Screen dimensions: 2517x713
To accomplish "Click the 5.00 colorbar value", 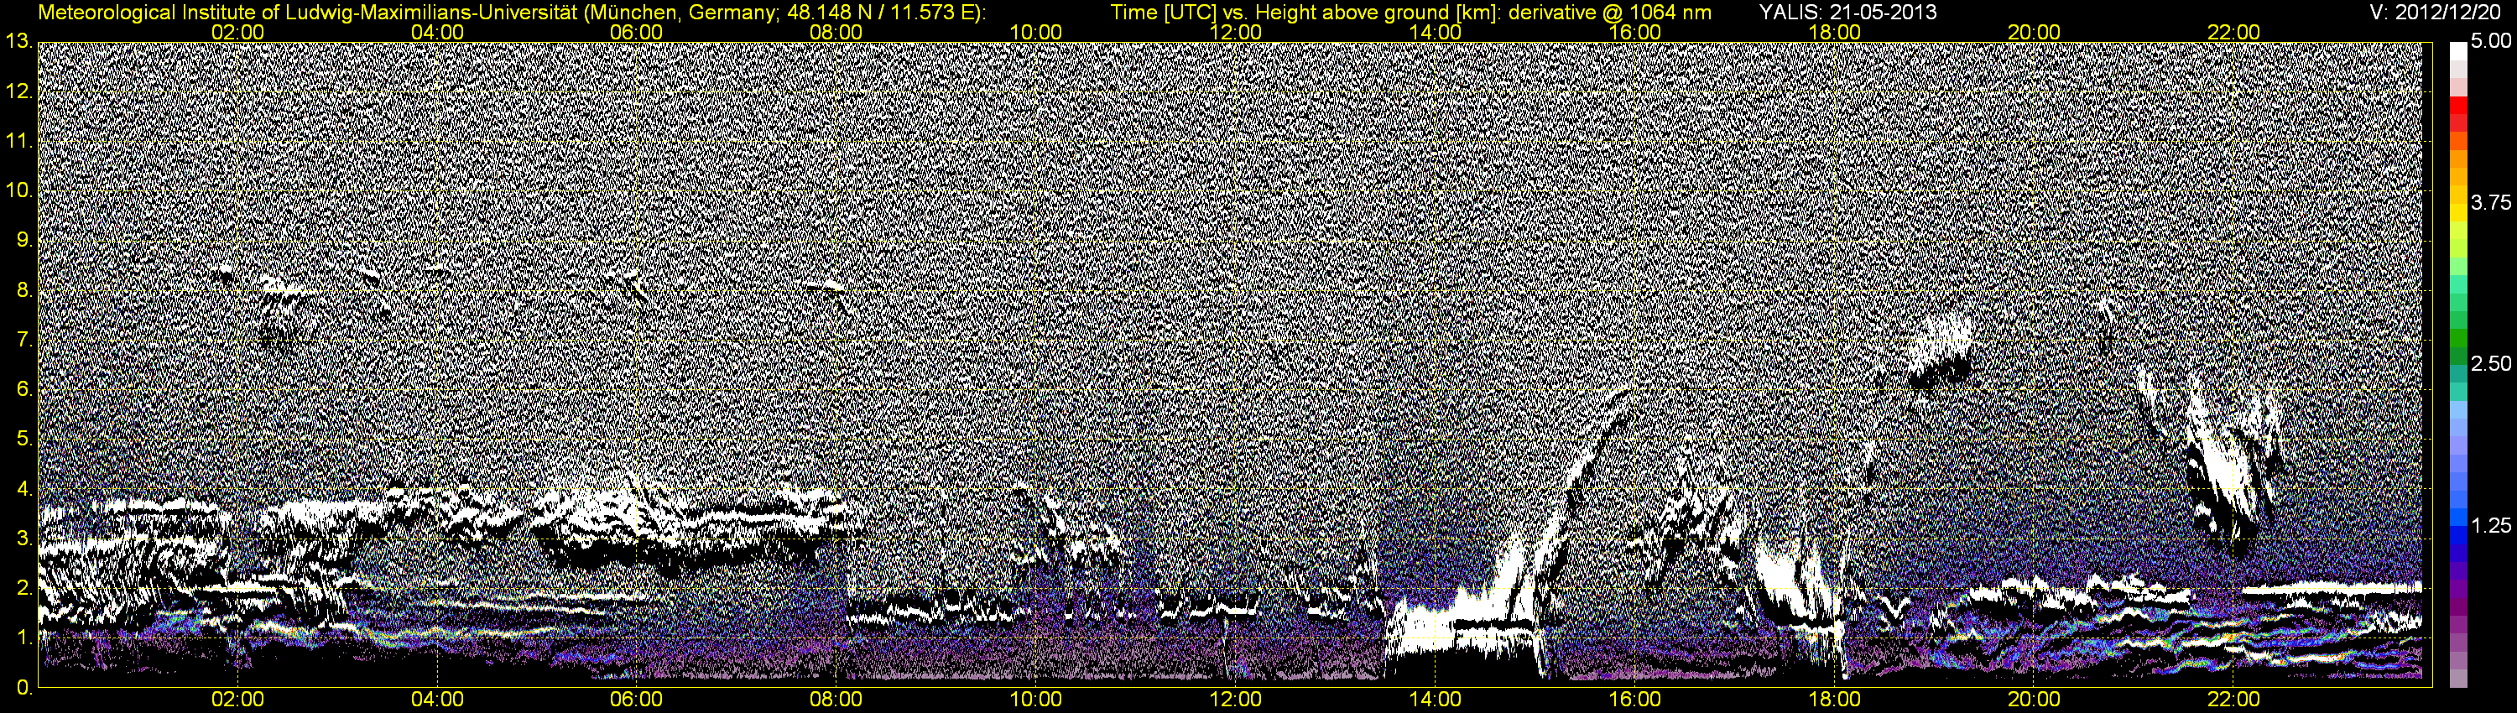I will 2491,42.
